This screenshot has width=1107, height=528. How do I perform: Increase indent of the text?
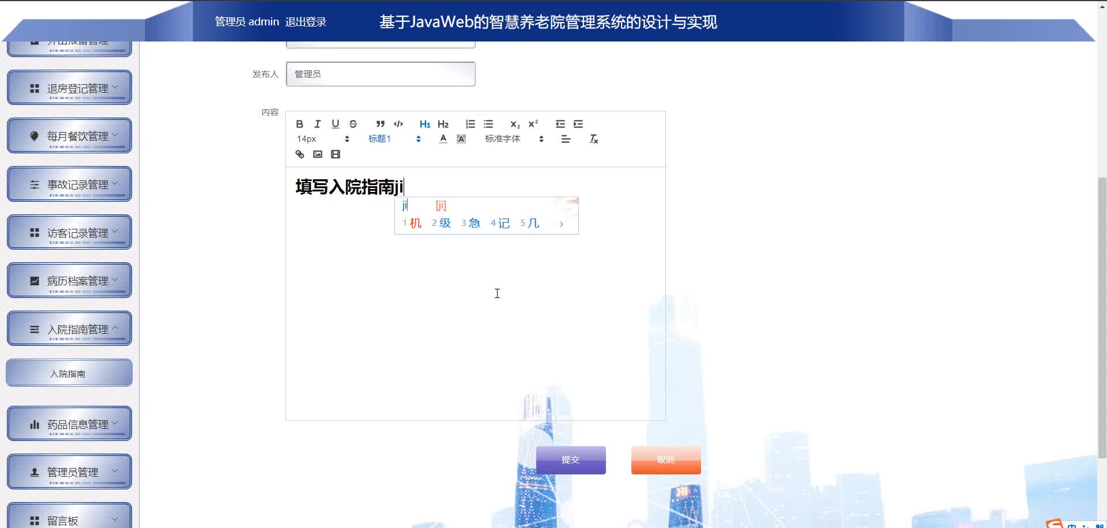pyautogui.click(x=578, y=124)
